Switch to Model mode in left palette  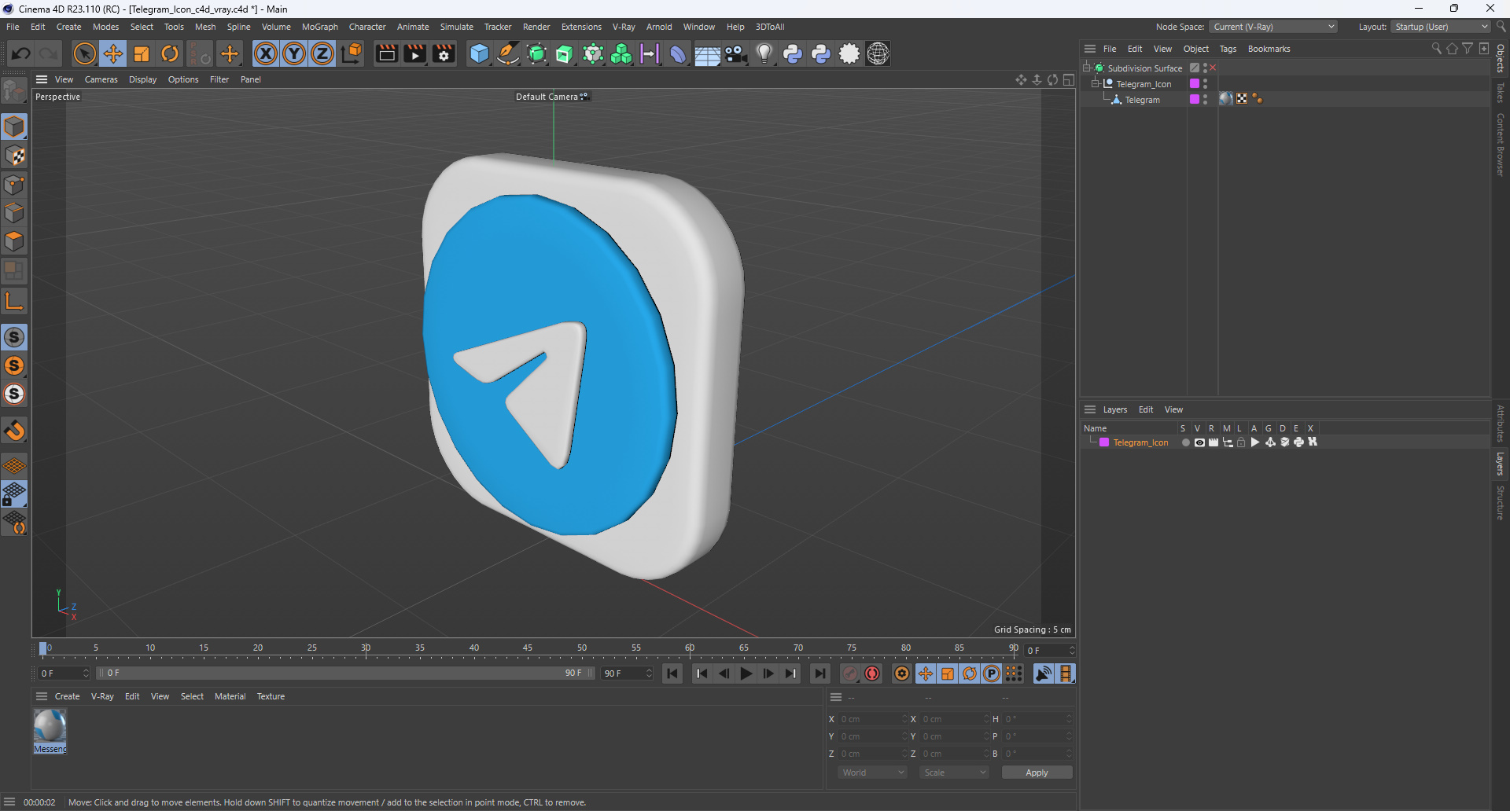coord(14,127)
